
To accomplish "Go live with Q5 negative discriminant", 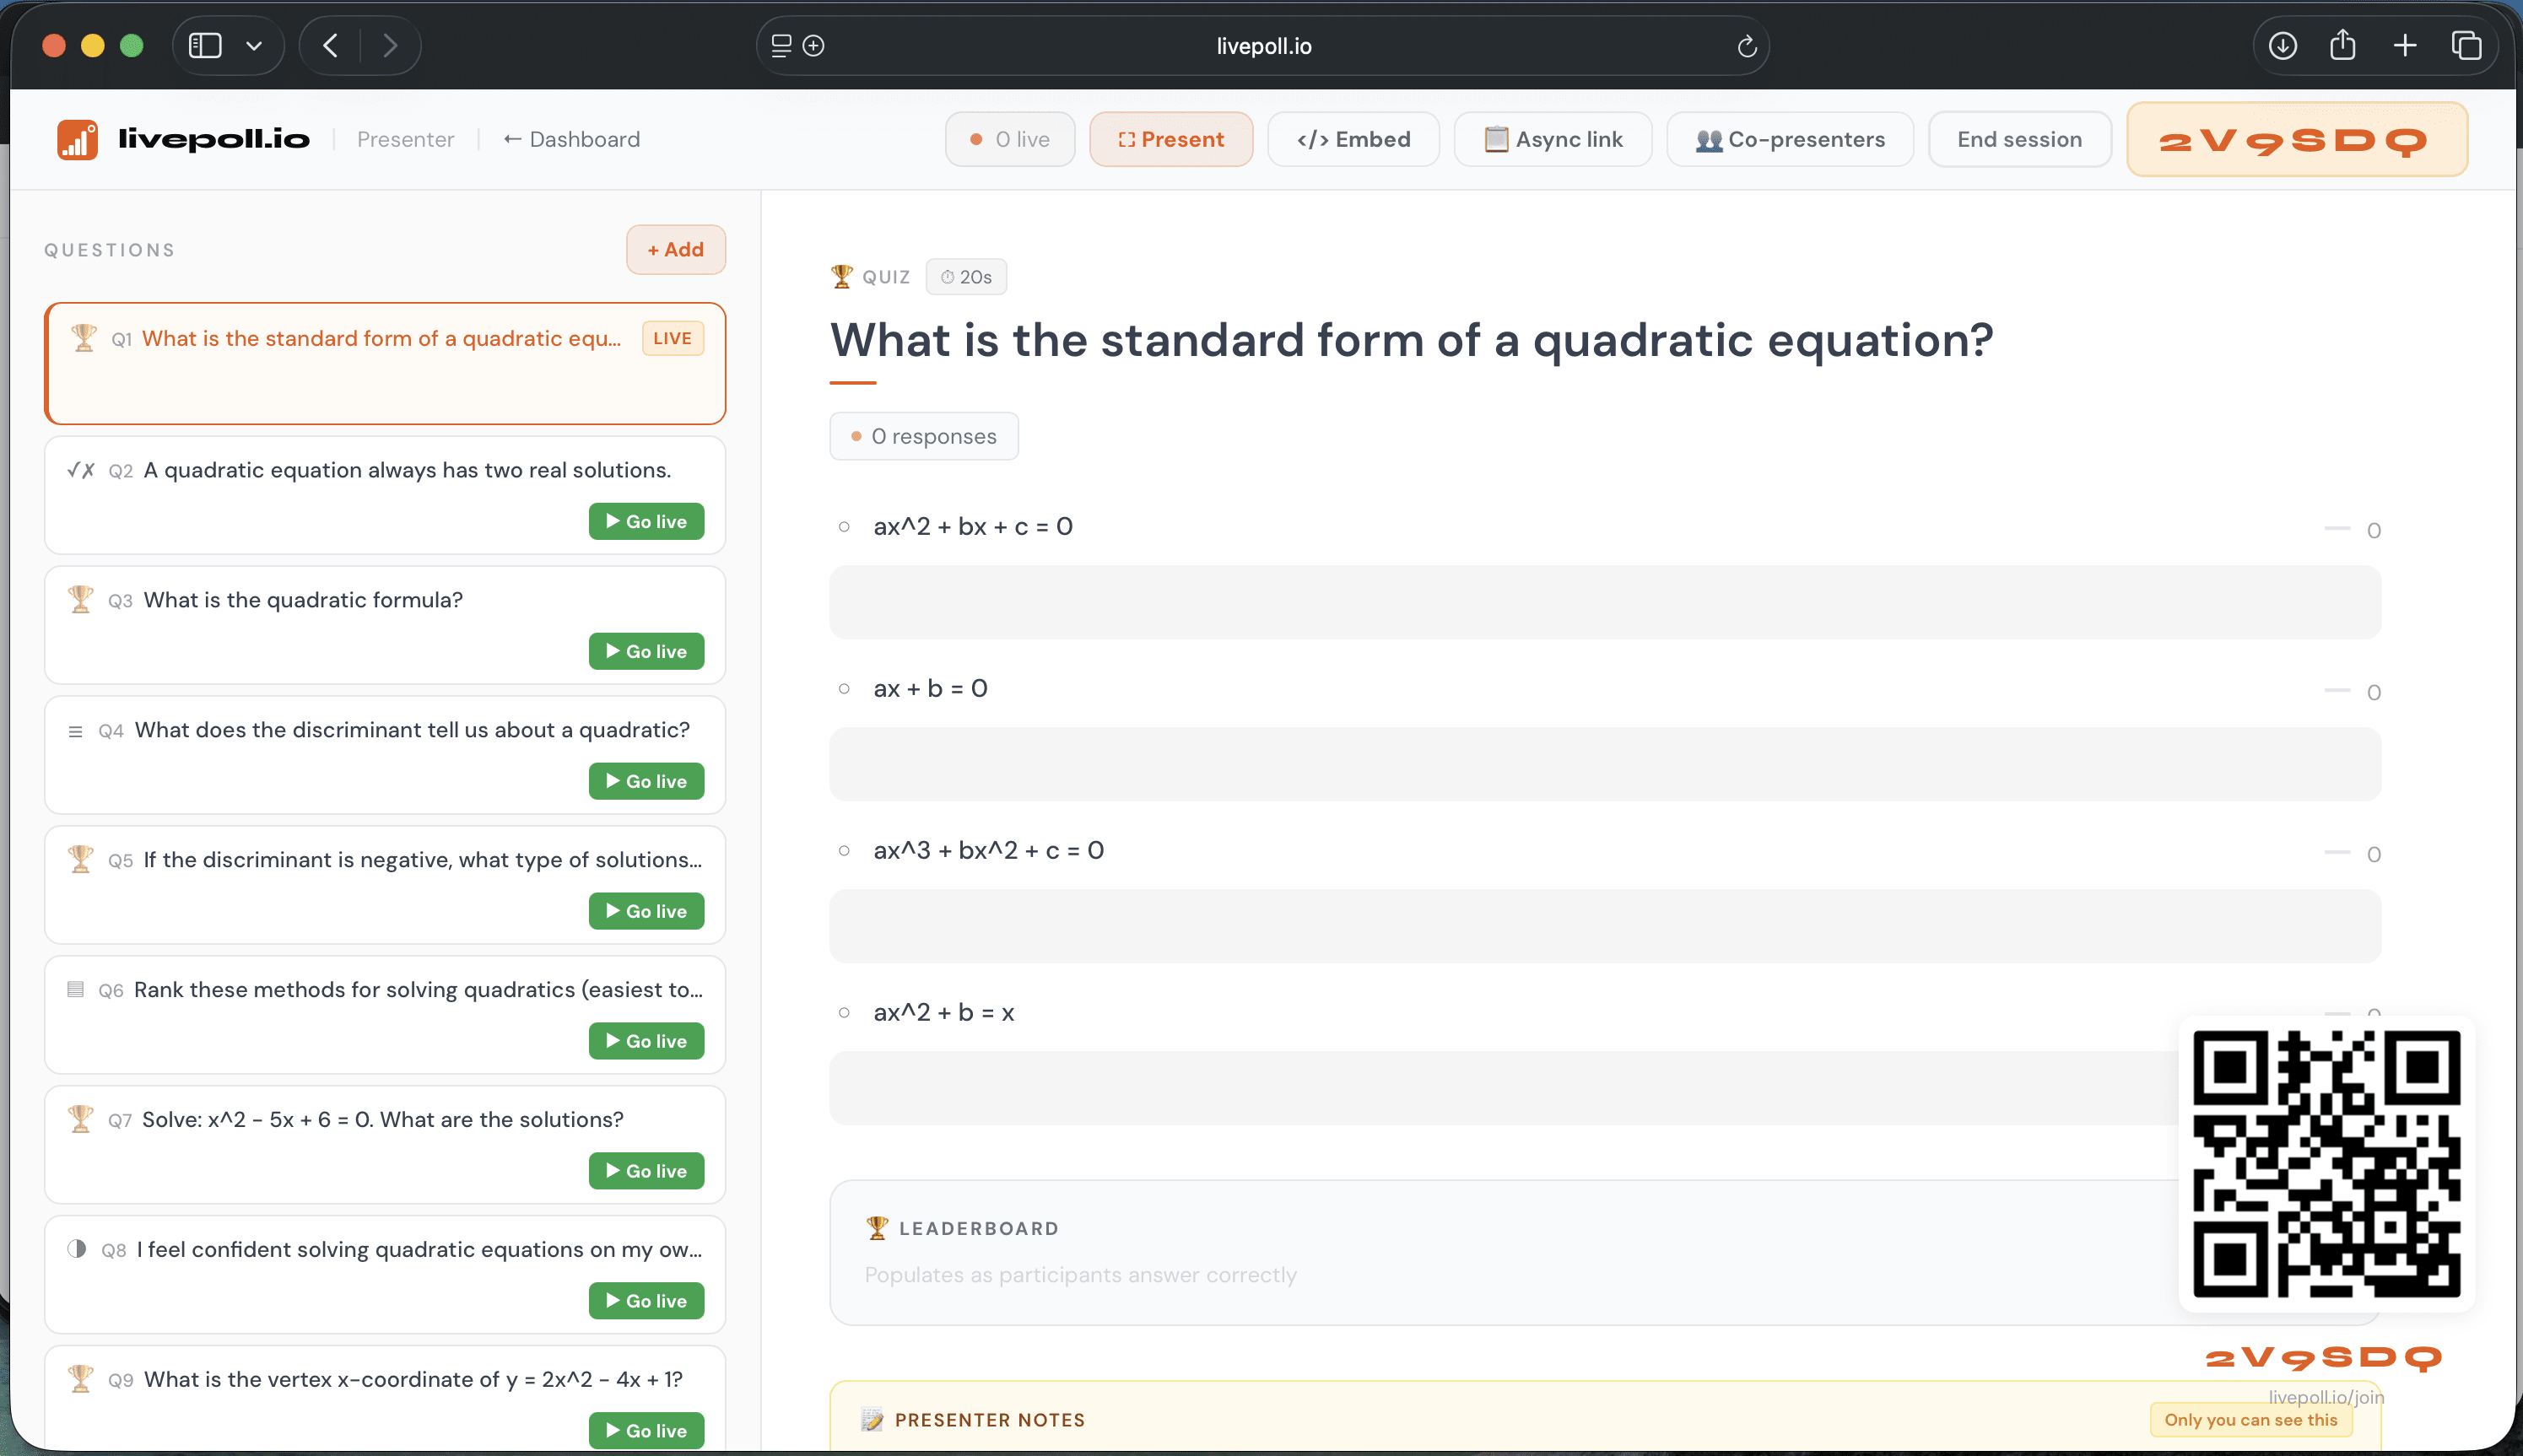I will 646,911.
